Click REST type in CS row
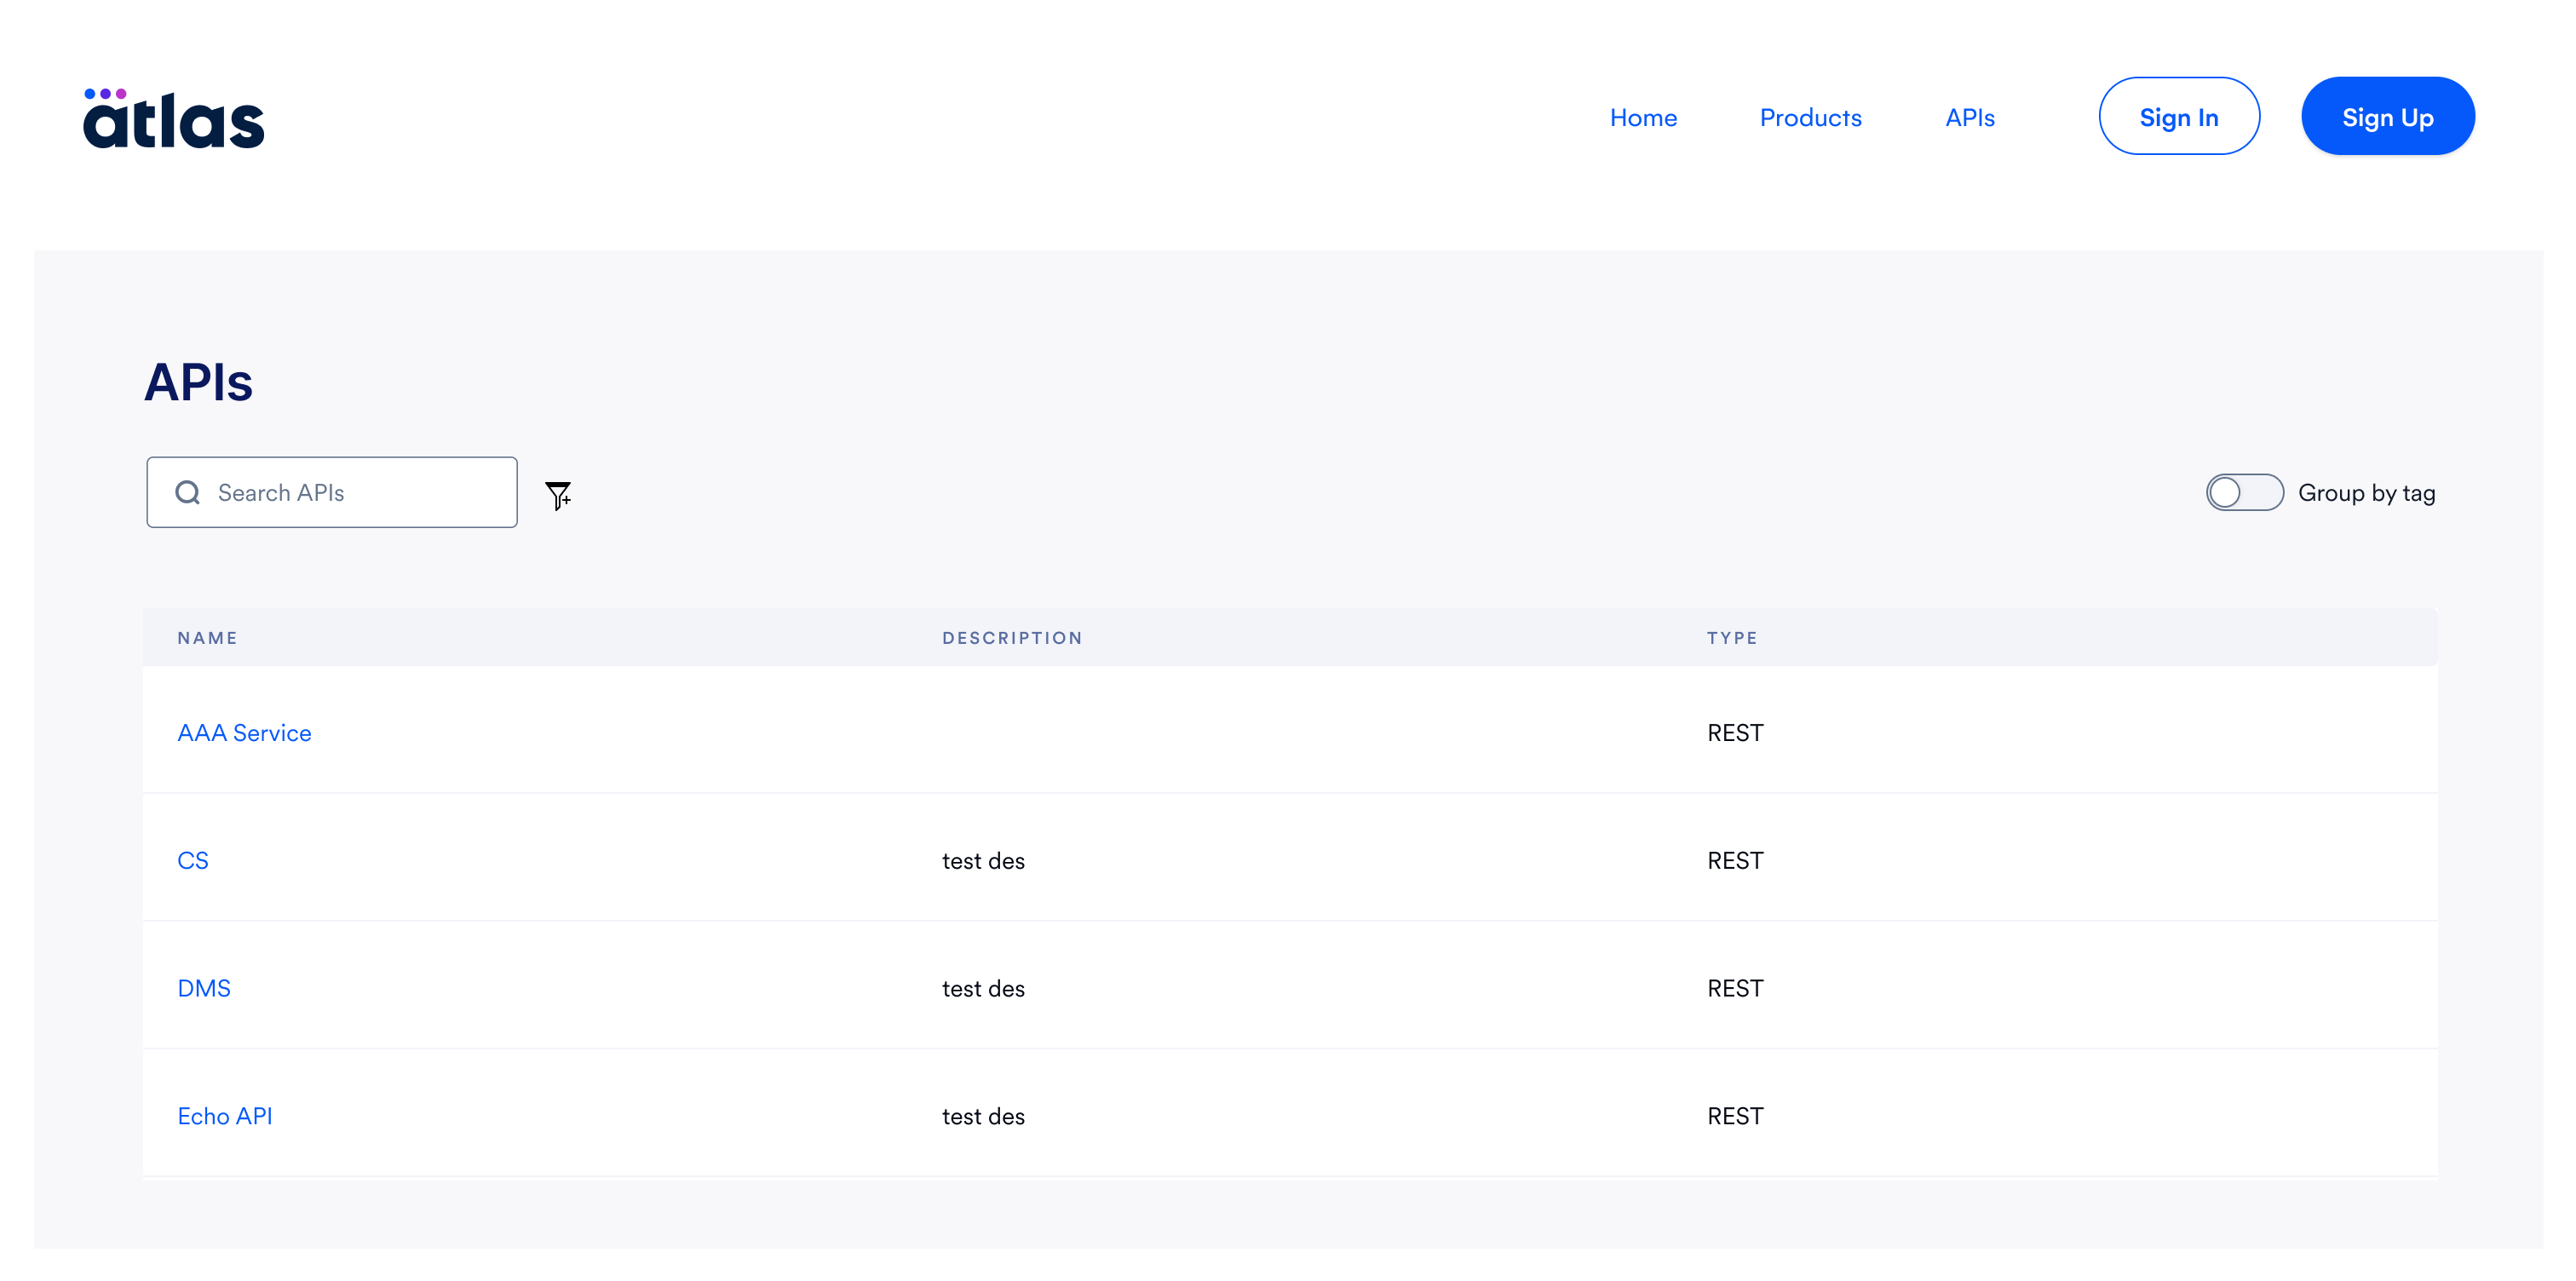 [x=1735, y=861]
